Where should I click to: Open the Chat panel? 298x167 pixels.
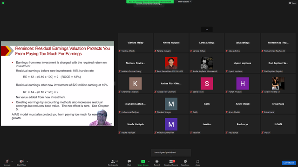click(x=129, y=162)
